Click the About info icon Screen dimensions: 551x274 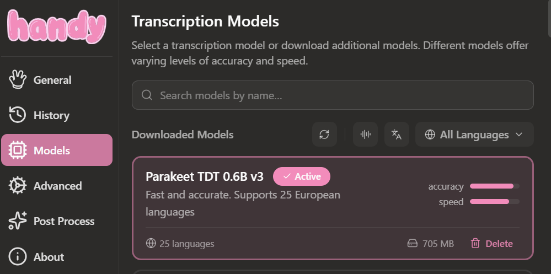tap(17, 256)
